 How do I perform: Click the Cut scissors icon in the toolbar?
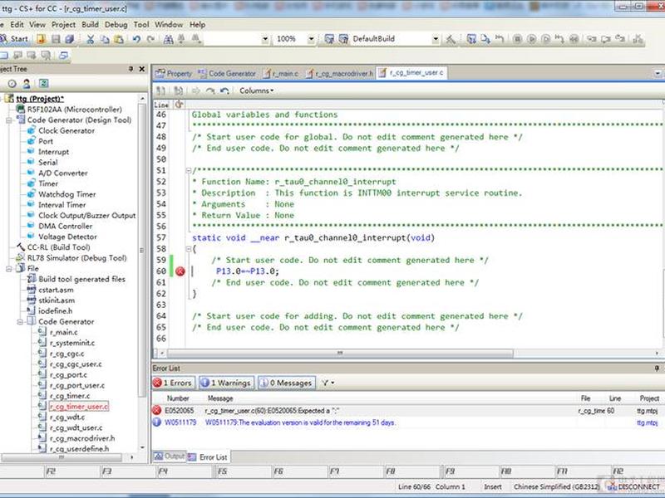91,39
